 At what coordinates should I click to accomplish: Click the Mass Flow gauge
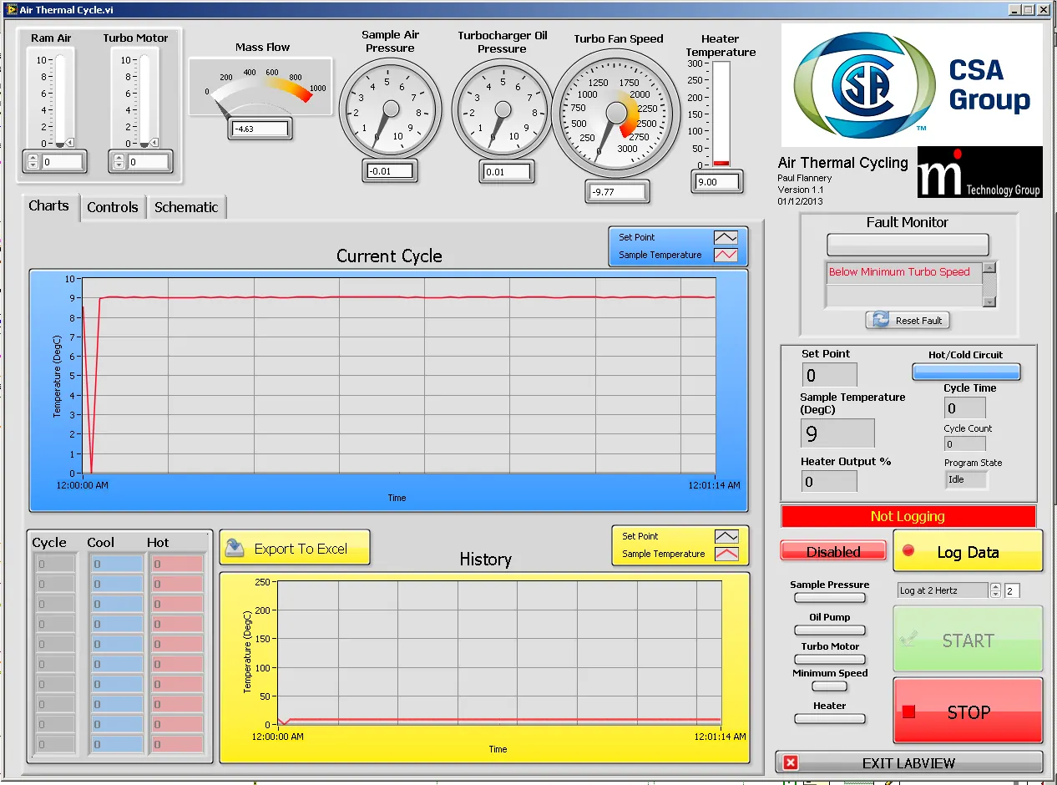click(260, 88)
